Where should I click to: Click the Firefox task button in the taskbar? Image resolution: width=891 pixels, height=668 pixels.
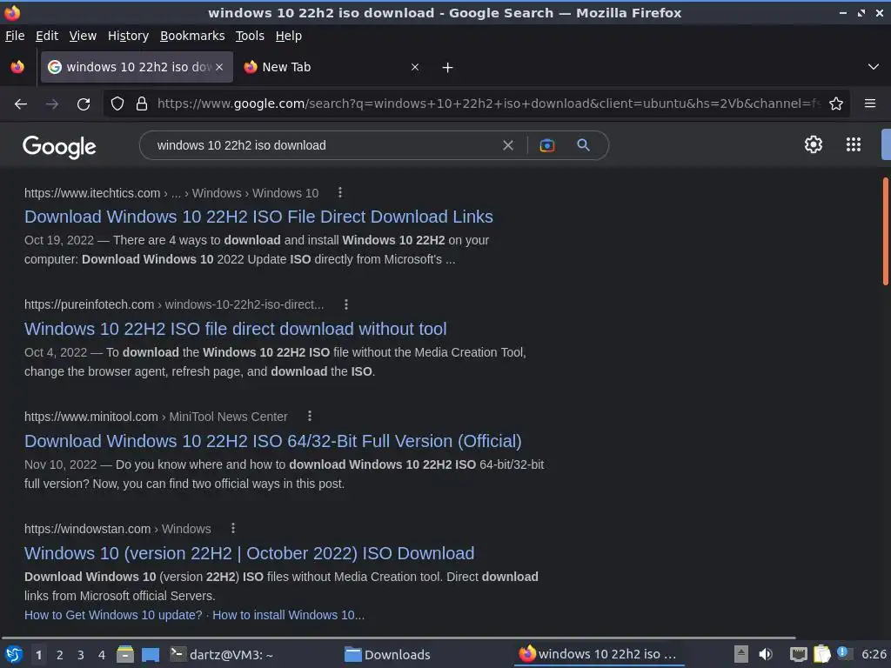pos(599,654)
